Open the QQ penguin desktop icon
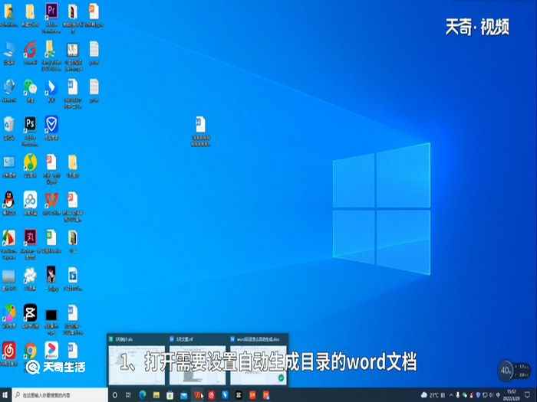 9,200
